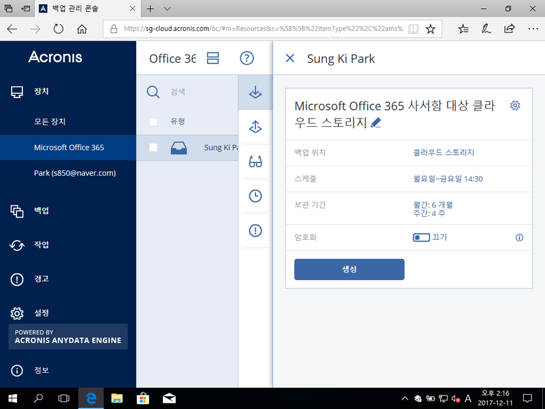Image resolution: width=545 pixels, height=409 pixels.
Task: Open reading view icon in address bar
Action: [x=414, y=29]
